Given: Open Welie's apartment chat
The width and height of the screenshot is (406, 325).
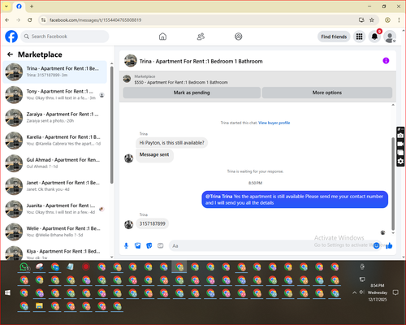Looking at the screenshot, I should point(55,232).
